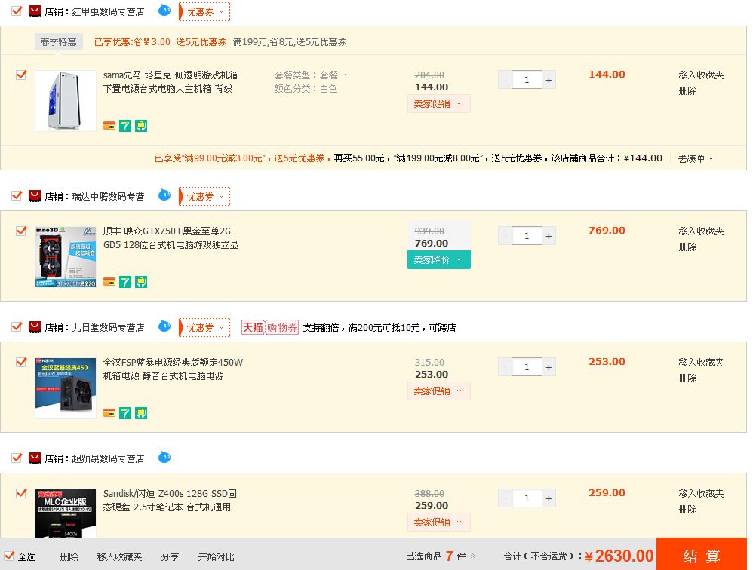This screenshot has height=570, width=756.
Task: Click the 结算 checkout button
Action: (701, 555)
